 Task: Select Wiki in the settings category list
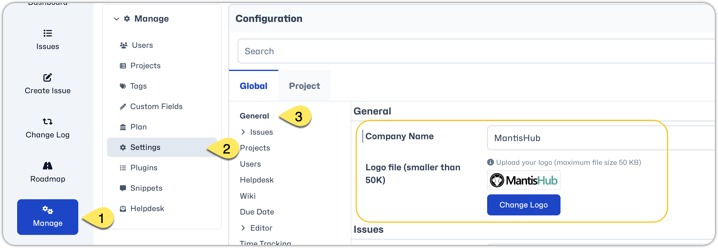[x=248, y=196]
